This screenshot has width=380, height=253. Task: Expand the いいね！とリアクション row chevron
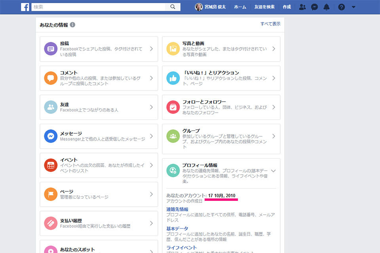pos(274,78)
